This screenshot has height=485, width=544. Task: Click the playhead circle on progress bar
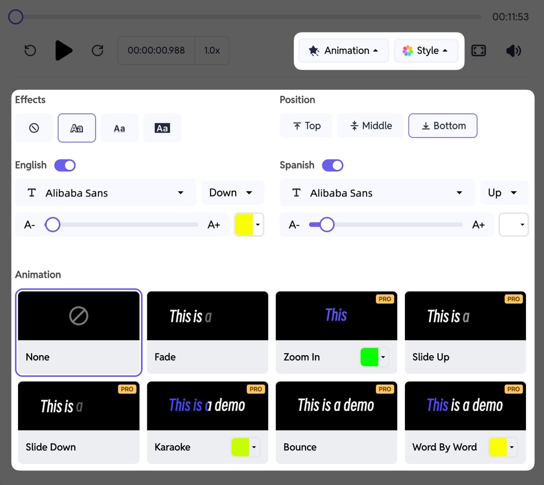click(x=16, y=17)
